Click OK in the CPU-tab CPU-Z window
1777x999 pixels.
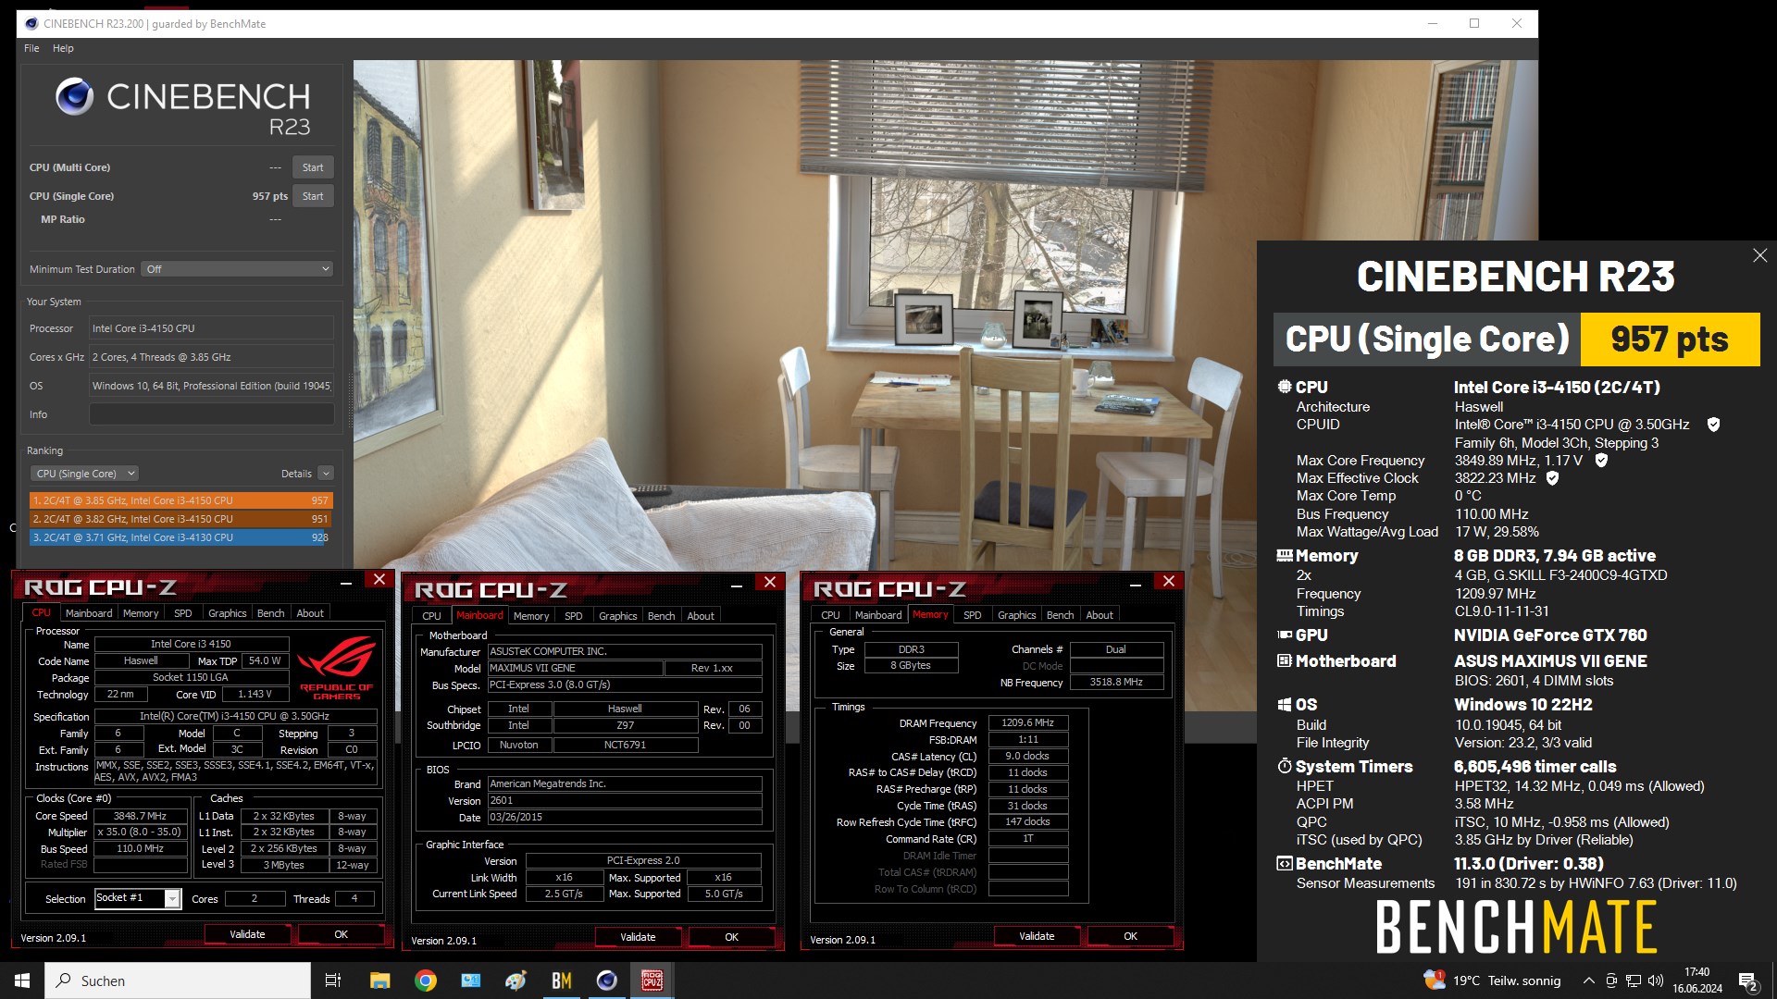(x=341, y=934)
